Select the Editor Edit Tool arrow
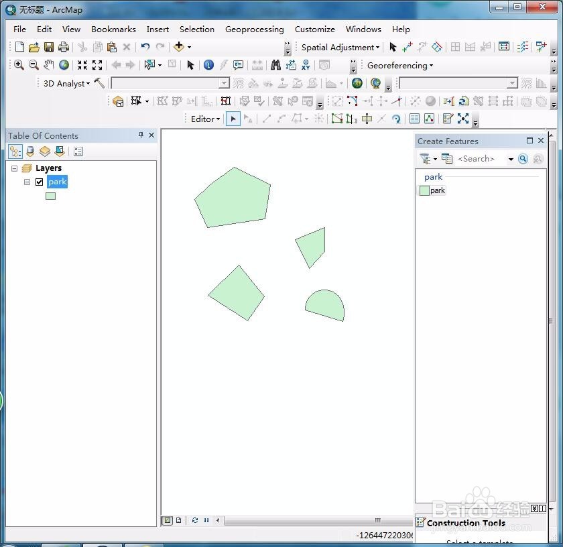This screenshot has height=547, width=563. point(233,119)
